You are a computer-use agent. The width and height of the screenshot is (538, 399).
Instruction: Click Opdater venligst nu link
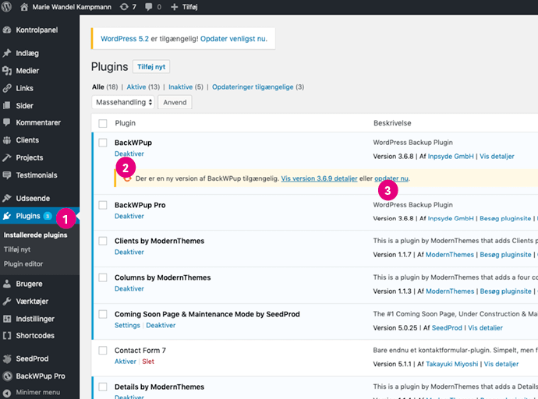click(x=233, y=39)
